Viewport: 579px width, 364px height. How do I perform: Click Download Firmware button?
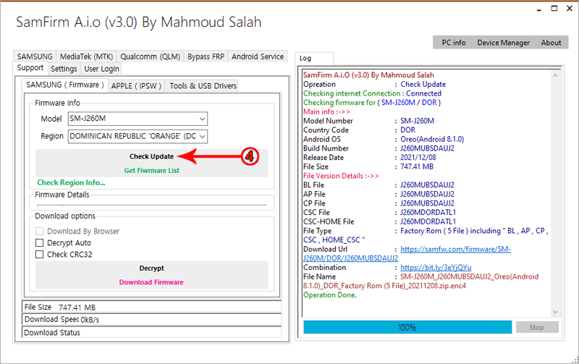(x=151, y=282)
